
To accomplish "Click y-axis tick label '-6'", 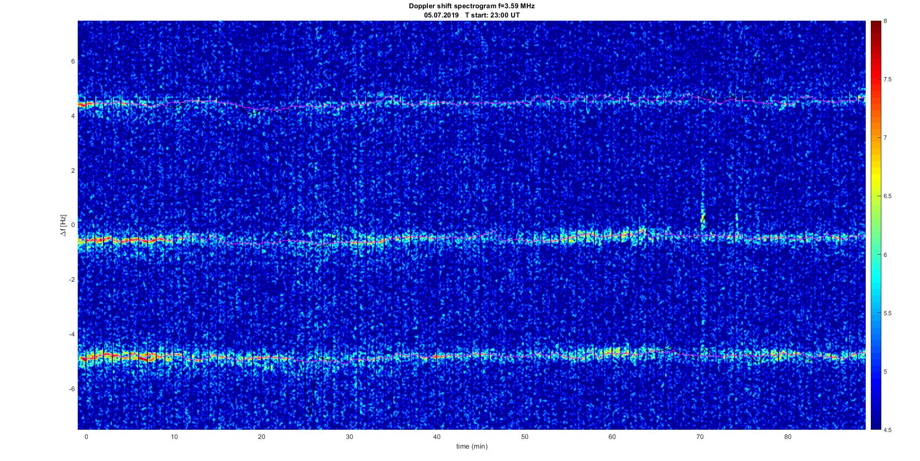I will [x=71, y=389].
